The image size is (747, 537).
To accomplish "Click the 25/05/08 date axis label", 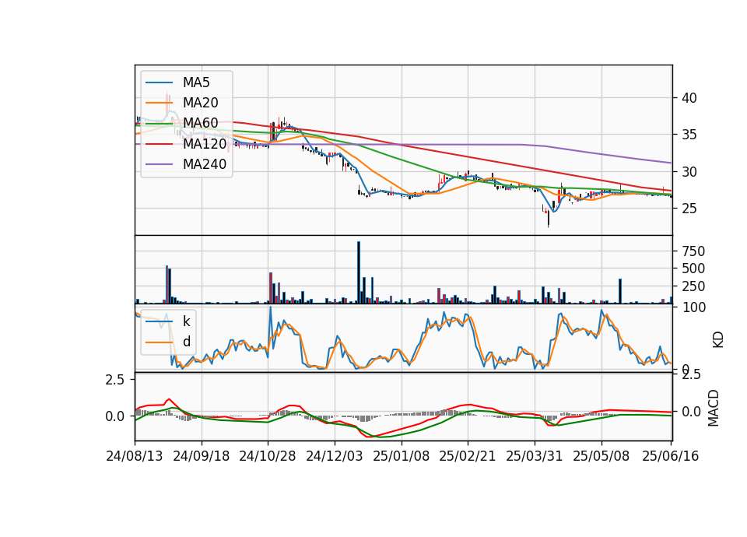I will pyautogui.click(x=601, y=456).
